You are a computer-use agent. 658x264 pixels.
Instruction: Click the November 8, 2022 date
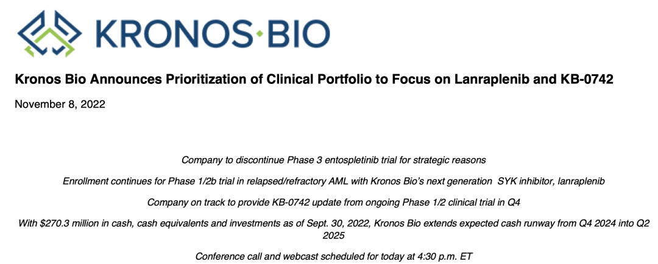[60, 104]
